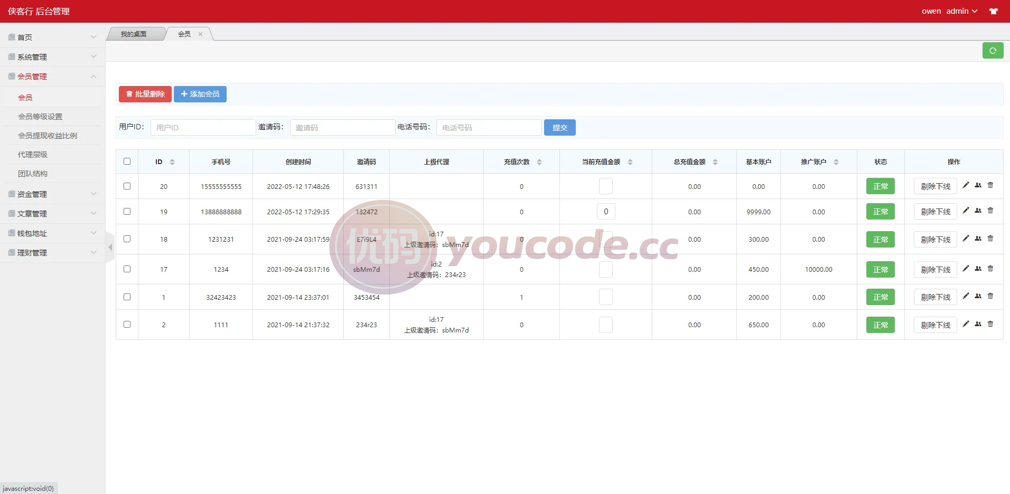Viewport: 1010px width, 494px height.
Task: Click people icon for member ID 1
Action: 978,296
